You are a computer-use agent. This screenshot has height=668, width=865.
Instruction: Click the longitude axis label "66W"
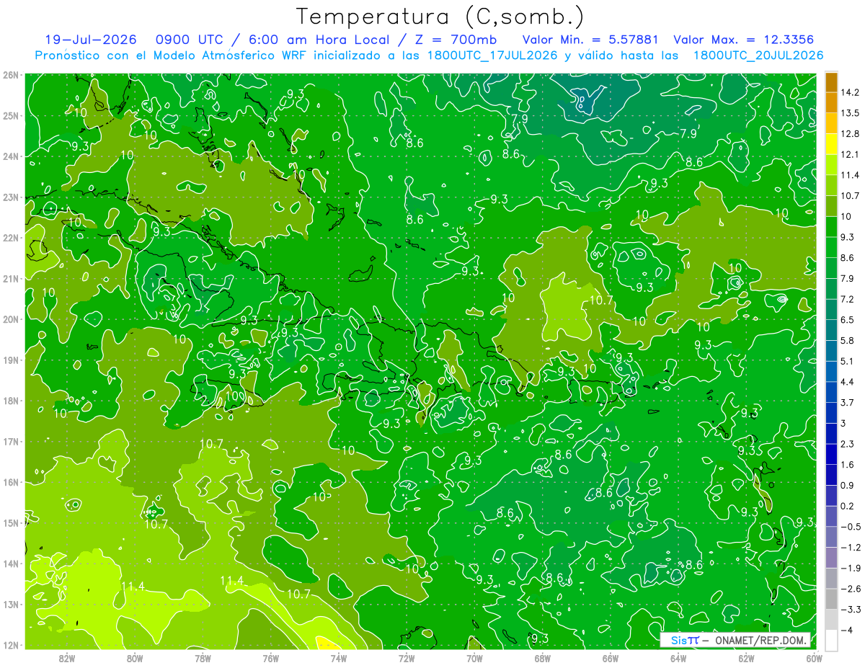coord(610,658)
